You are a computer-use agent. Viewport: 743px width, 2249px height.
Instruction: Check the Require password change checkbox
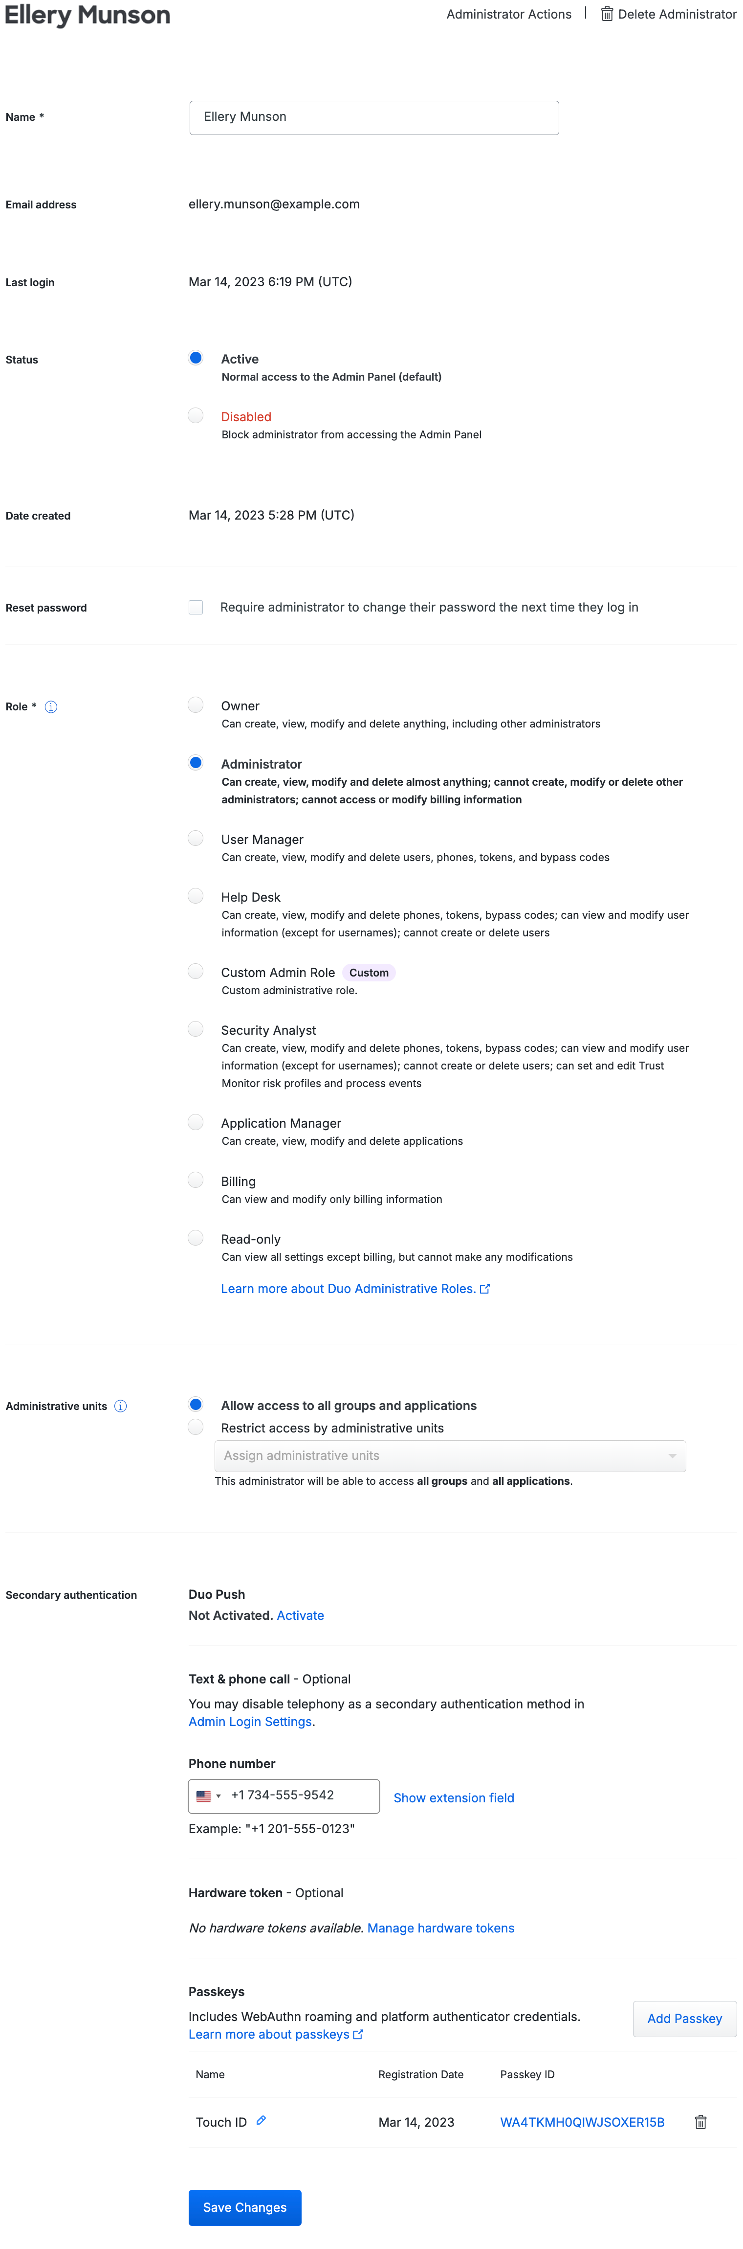[x=196, y=607]
